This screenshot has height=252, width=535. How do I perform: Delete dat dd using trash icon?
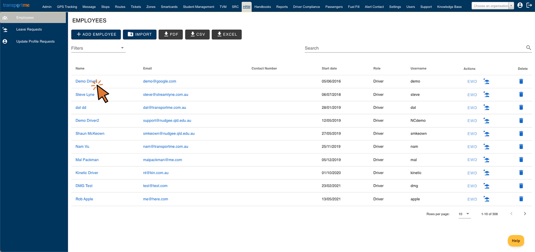(x=521, y=107)
